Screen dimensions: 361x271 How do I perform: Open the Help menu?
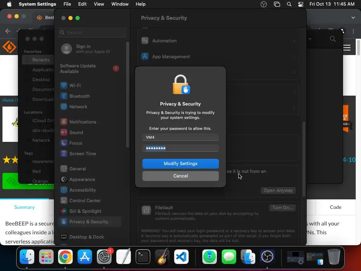click(x=140, y=4)
